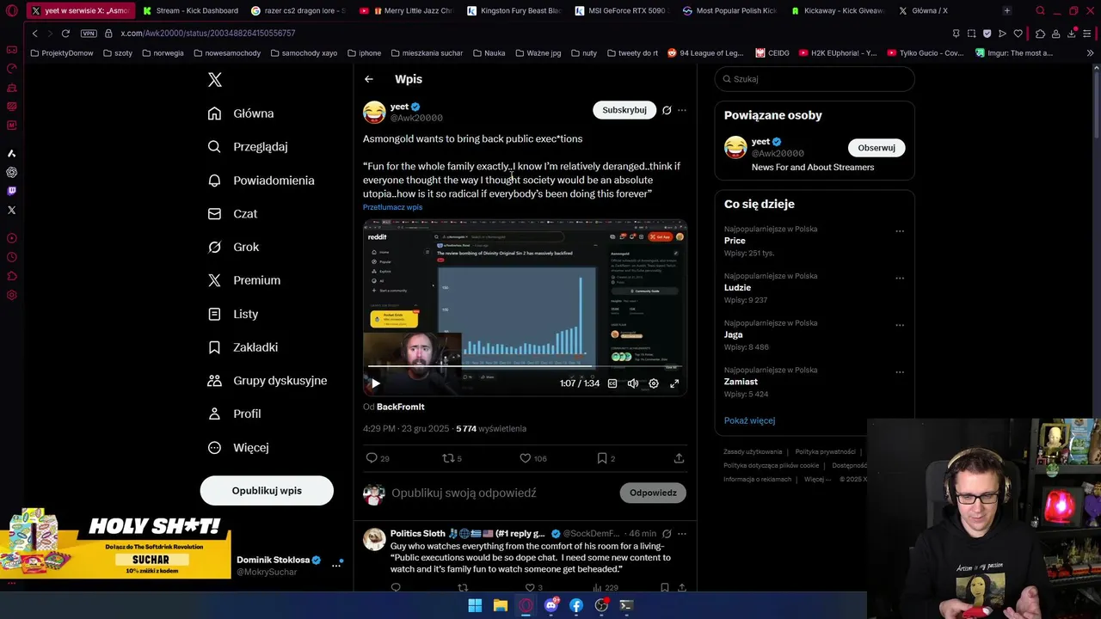1101x619 pixels.
Task: Go back with the Wpis back arrow
Action: click(x=369, y=79)
